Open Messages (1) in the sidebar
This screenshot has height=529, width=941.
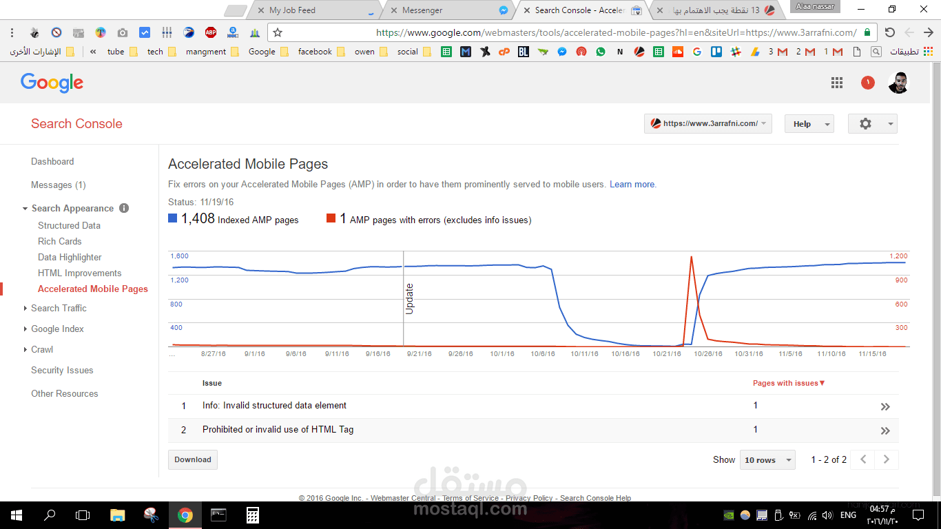[x=59, y=185]
